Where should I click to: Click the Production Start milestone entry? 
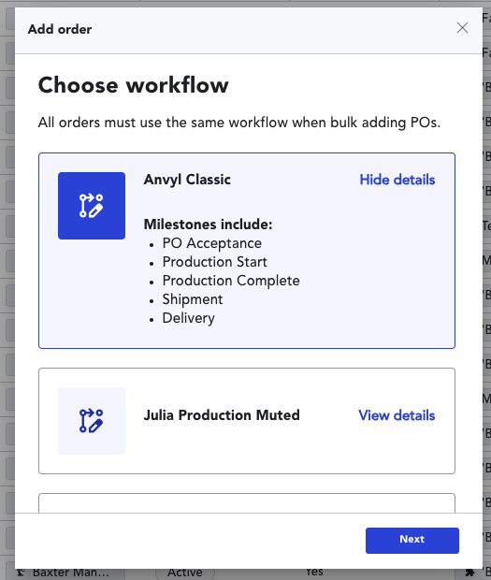[214, 262]
